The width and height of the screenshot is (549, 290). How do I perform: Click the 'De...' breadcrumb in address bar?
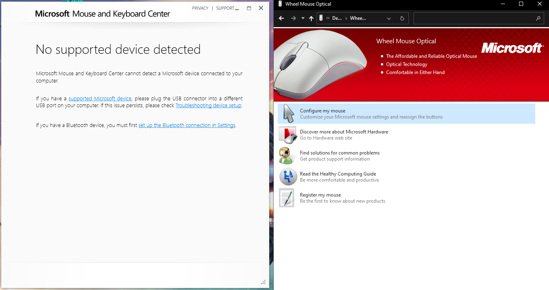point(337,18)
